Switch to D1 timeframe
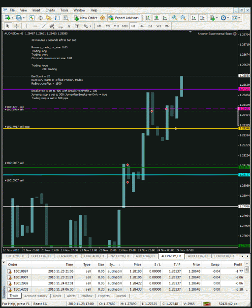 point(150,26)
